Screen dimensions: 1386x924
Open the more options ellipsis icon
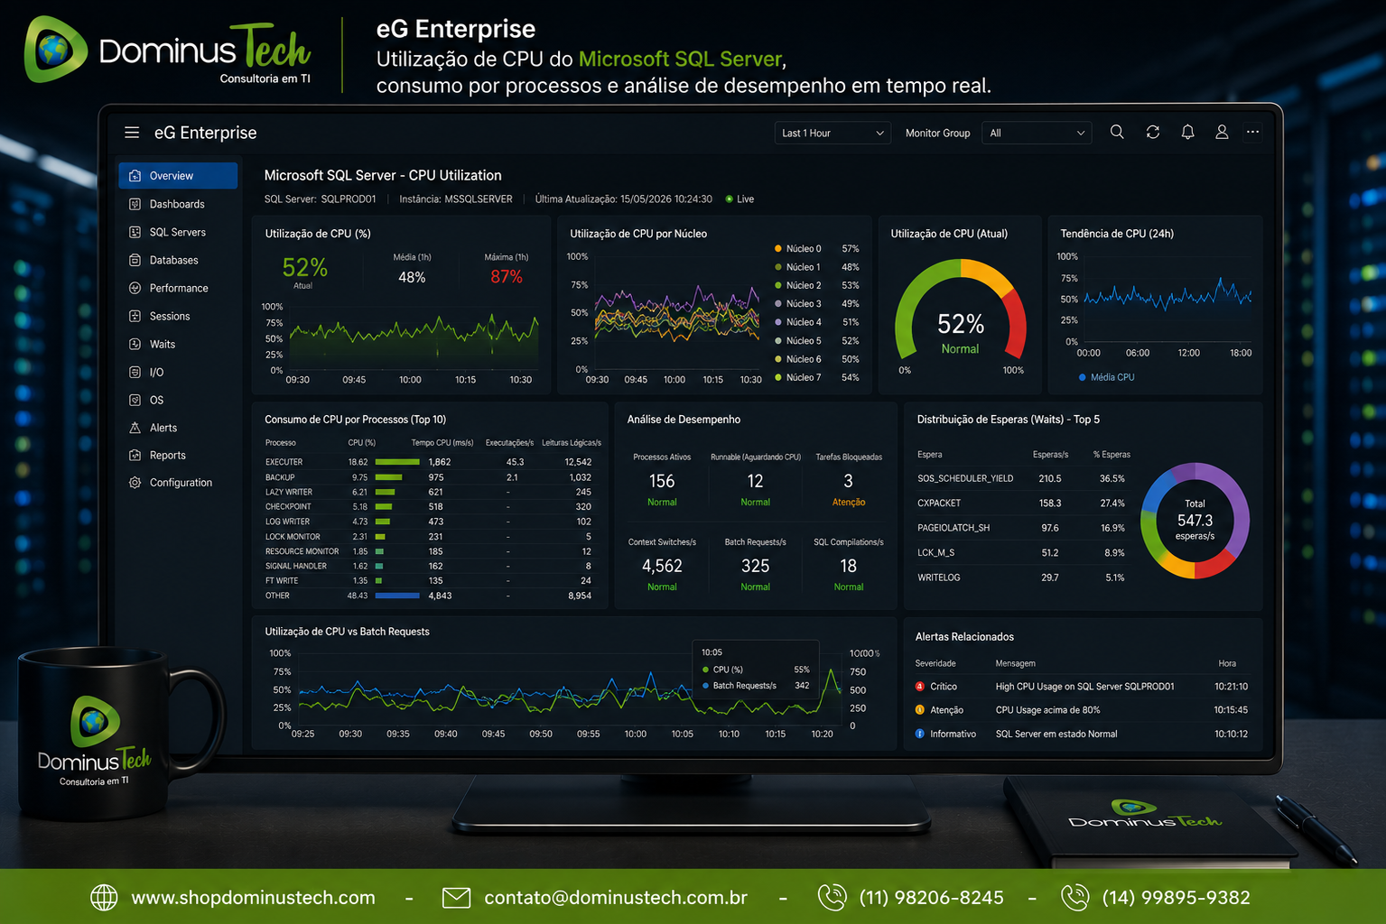pos(1252,132)
